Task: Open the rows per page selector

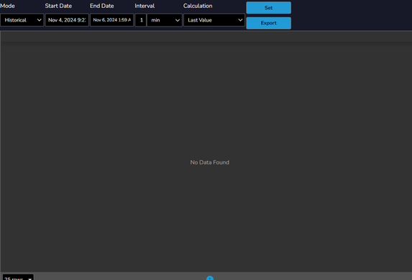Action: [18, 277]
